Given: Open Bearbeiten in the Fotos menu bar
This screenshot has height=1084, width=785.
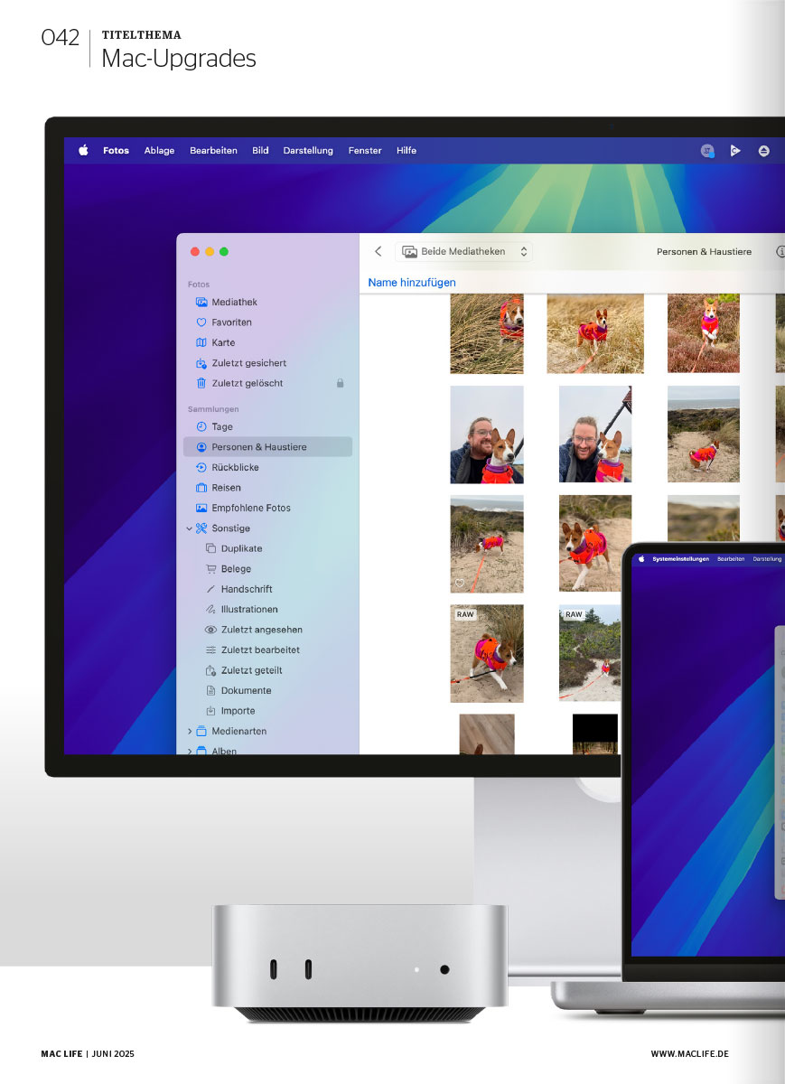Looking at the screenshot, I should (213, 151).
